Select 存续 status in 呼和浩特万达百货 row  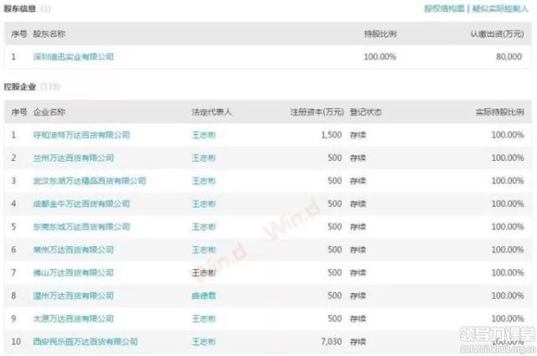point(358,135)
